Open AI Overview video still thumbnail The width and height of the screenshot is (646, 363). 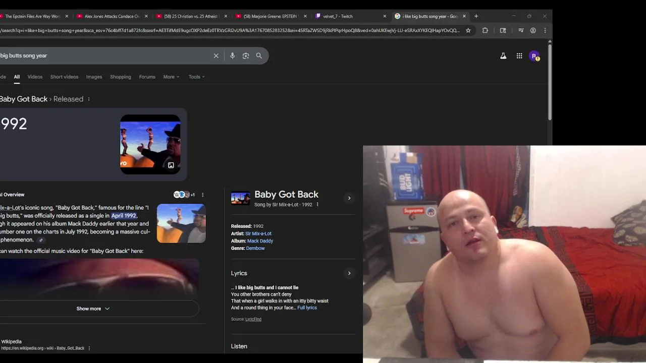tap(181, 223)
